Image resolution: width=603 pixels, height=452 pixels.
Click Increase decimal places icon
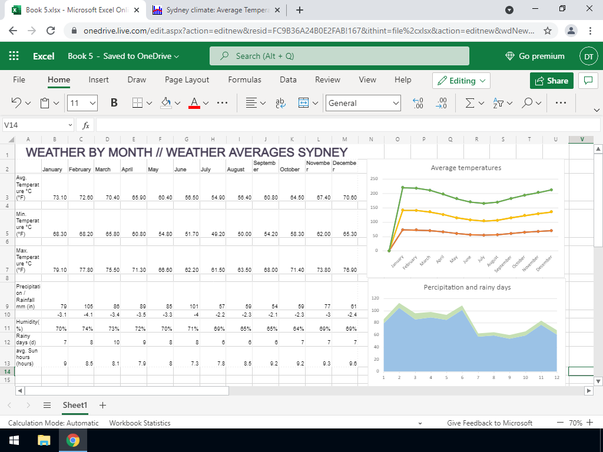pyautogui.click(x=418, y=103)
